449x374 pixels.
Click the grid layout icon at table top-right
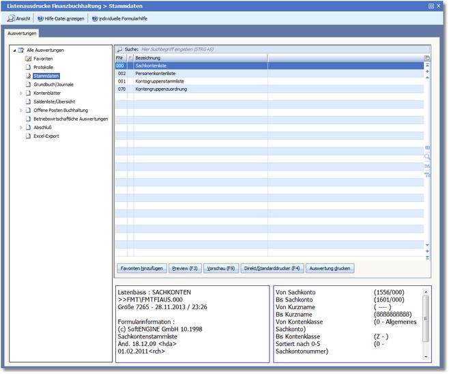[427, 58]
